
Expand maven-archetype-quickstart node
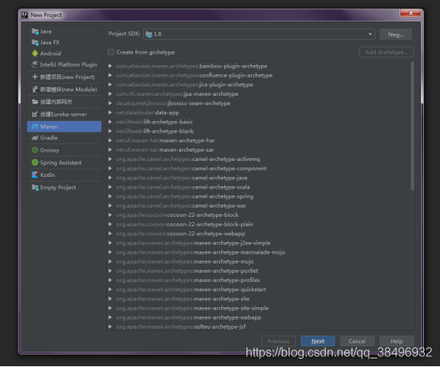[110, 290]
